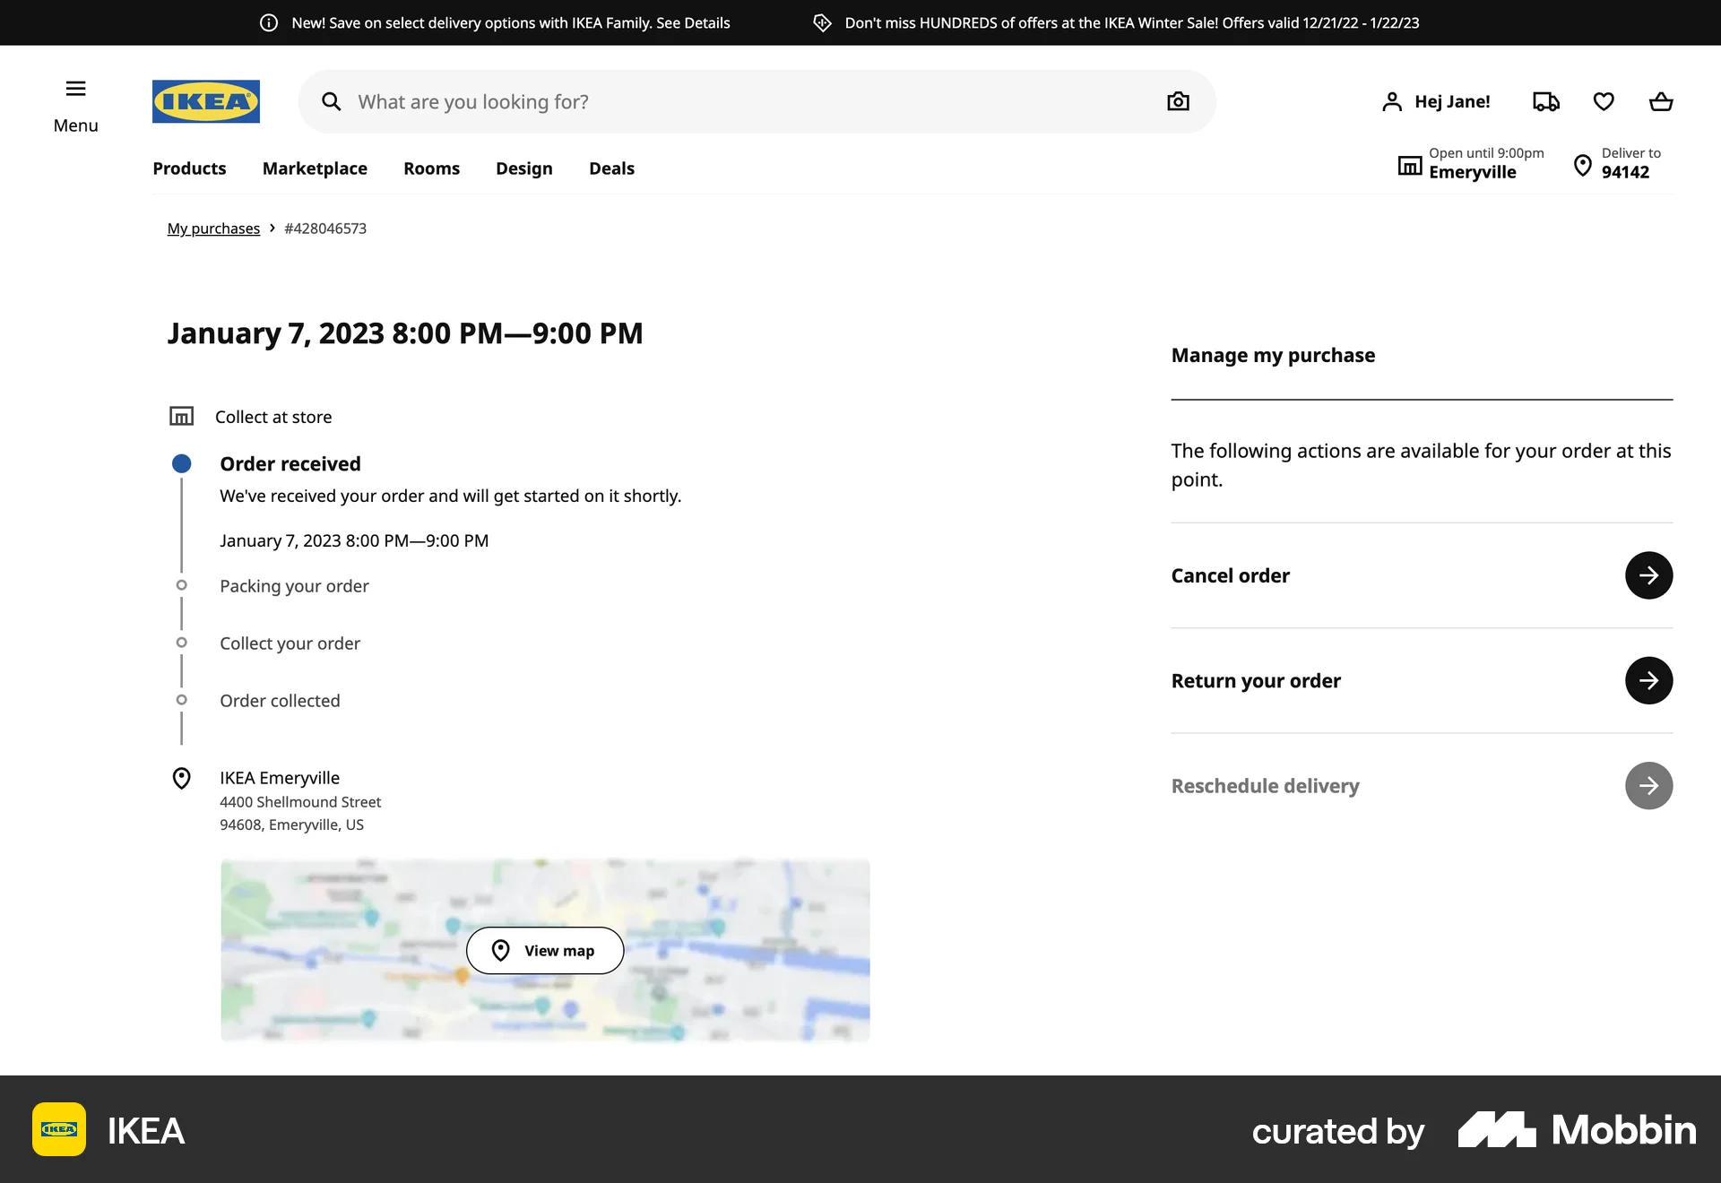
Task: Click the camera visual search icon
Action: coord(1178,101)
